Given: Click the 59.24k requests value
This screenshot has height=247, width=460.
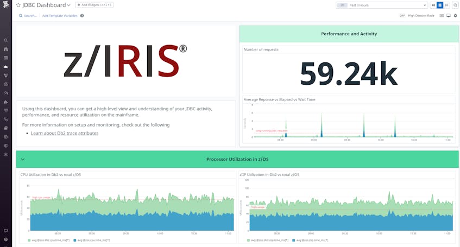Looking at the screenshot, I should coord(349,74).
